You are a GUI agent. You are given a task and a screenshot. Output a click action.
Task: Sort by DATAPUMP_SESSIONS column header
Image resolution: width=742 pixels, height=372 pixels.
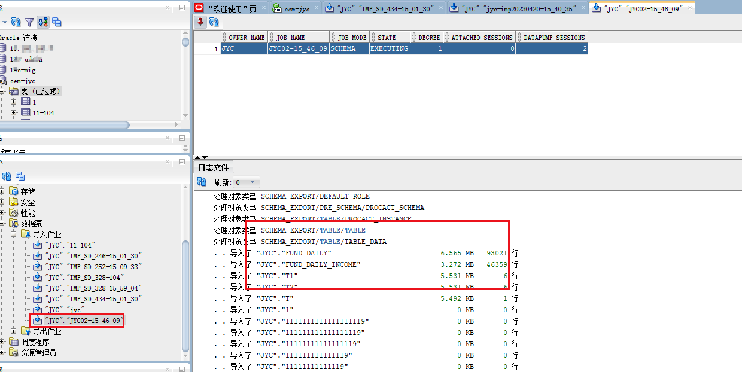pyautogui.click(x=551, y=37)
